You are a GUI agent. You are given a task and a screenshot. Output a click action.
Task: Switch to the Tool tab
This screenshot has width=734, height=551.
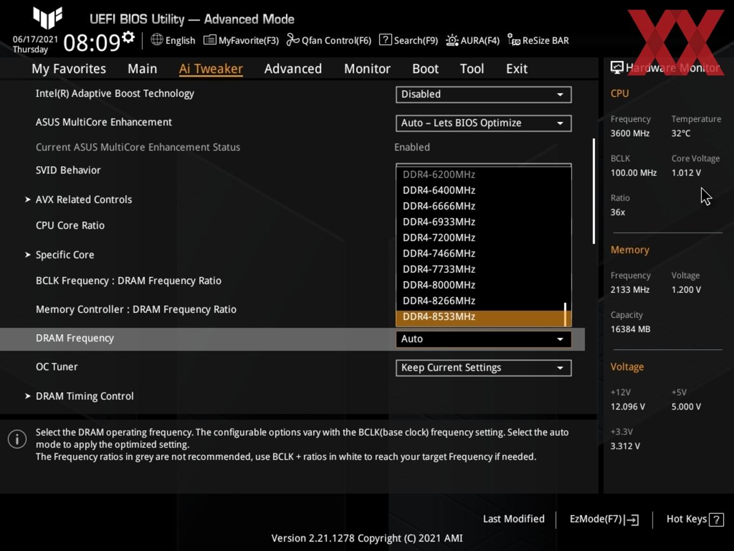tap(472, 69)
